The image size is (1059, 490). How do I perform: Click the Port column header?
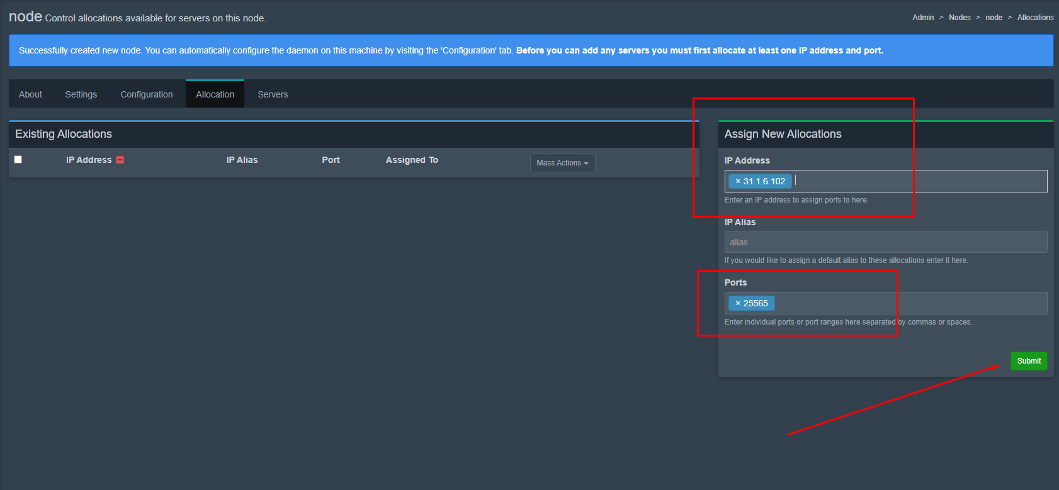pyautogui.click(x=331, y=160)
